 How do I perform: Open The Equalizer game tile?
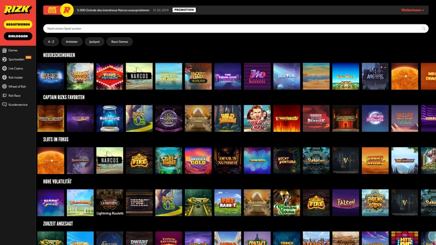pos(228,76)
